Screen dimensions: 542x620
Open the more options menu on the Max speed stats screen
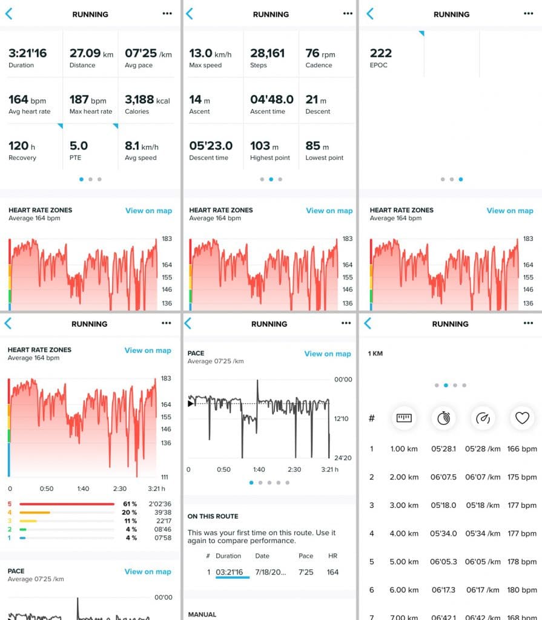[x=348, y=13]
